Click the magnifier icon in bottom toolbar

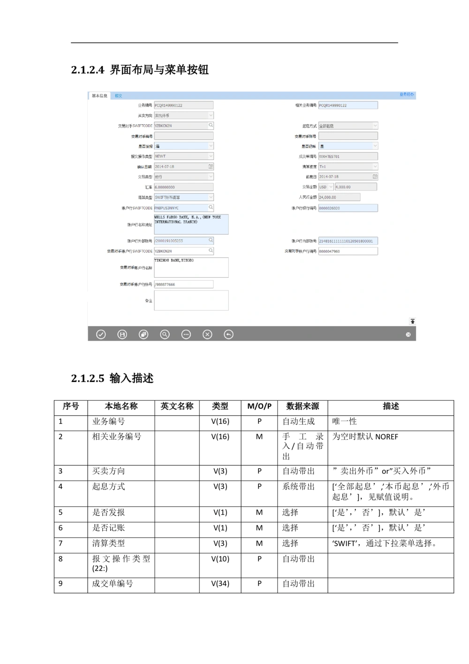click(165, 334)
